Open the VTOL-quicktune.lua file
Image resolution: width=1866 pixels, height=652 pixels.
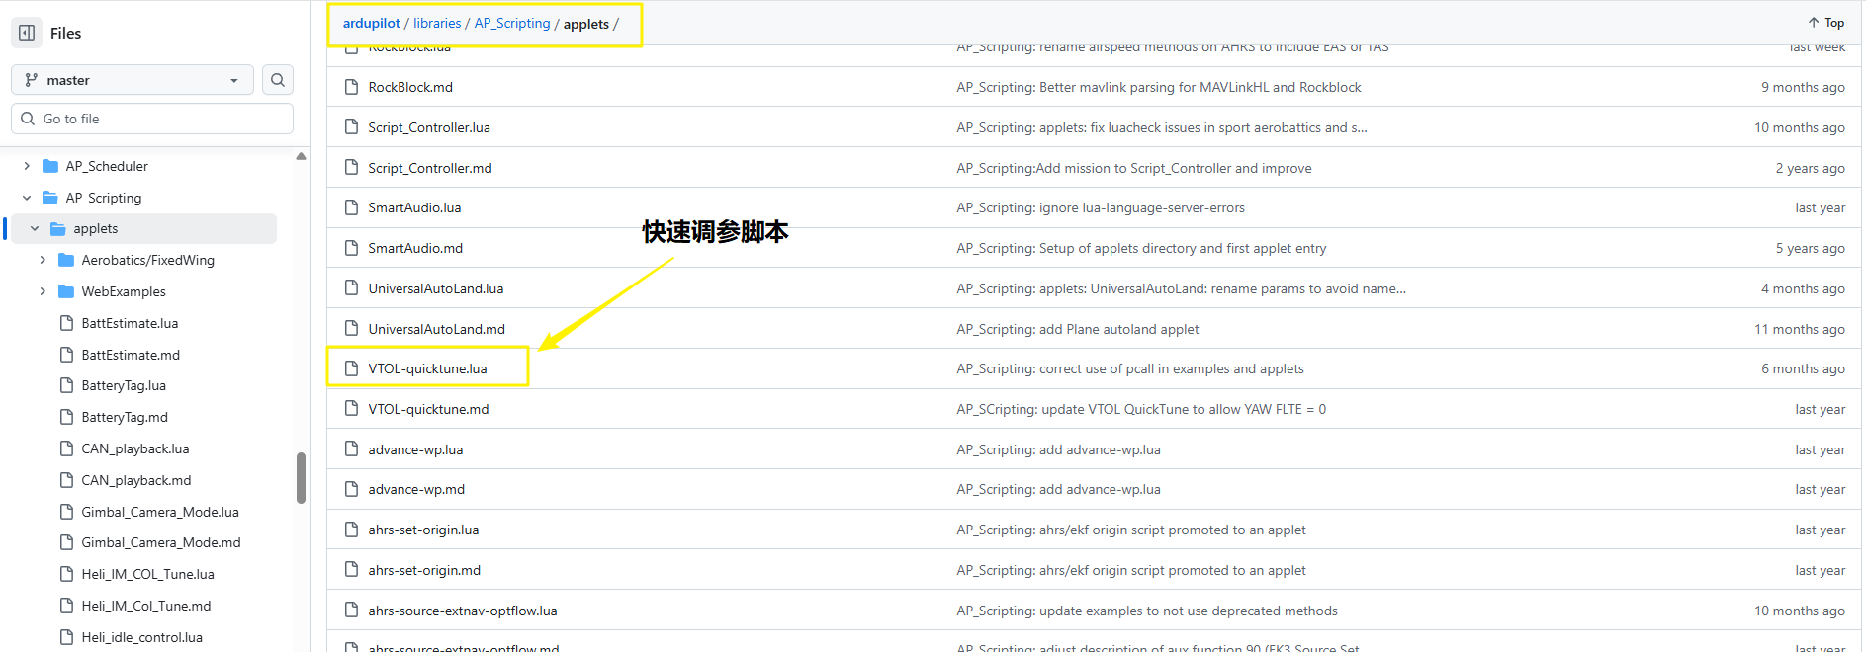[427, 368]
